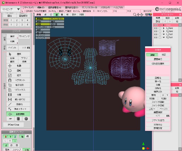Open the 編集(E) menu
The image size is (182, 151).
click(41, 8)
